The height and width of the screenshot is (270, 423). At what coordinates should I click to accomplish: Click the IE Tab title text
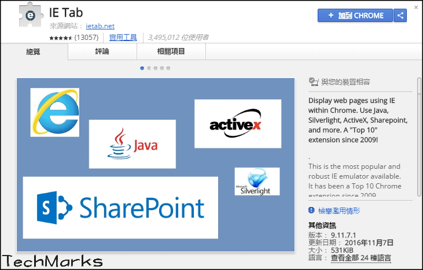66,13
